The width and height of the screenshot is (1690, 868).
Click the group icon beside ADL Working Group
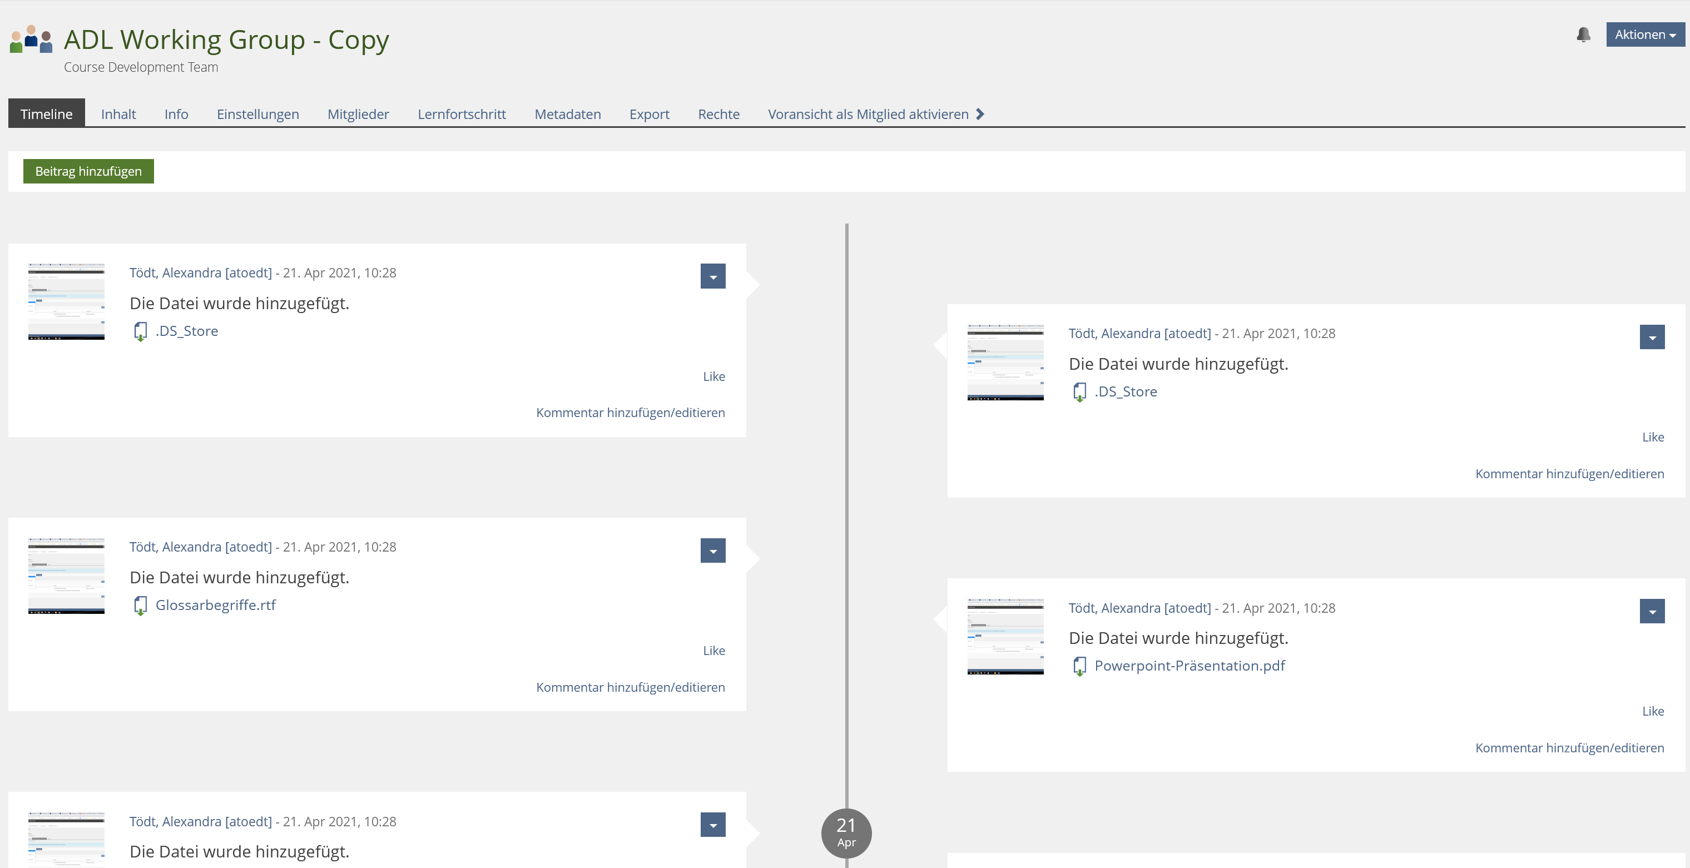click(31, 39)
